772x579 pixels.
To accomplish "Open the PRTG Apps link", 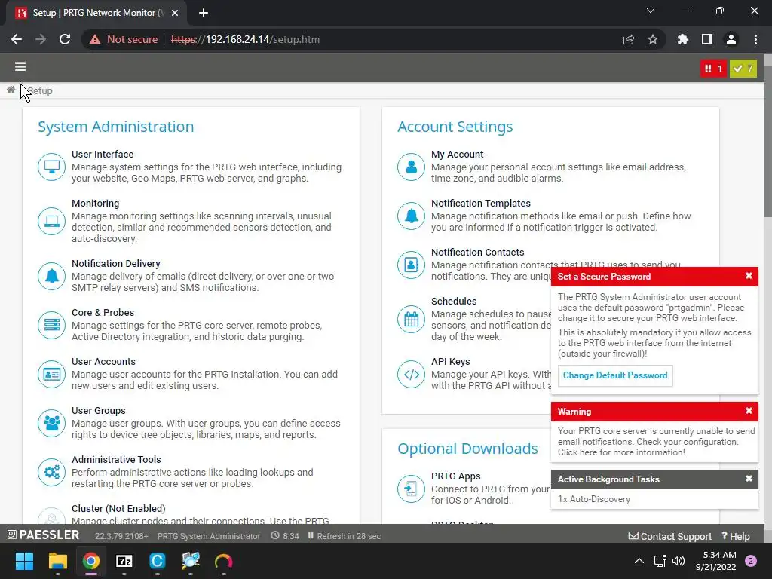I will tap(456, 476).
